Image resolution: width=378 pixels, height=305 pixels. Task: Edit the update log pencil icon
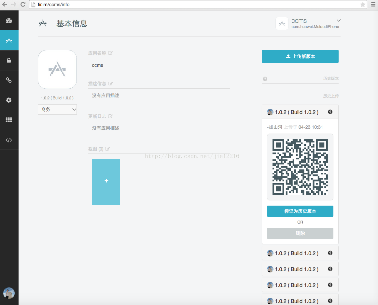pyautogui.click(x=110, y=116)
